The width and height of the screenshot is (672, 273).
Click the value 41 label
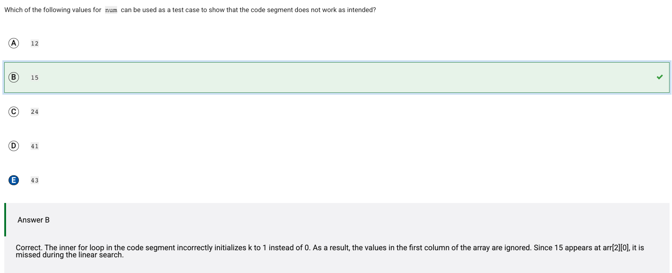[35, 146]
